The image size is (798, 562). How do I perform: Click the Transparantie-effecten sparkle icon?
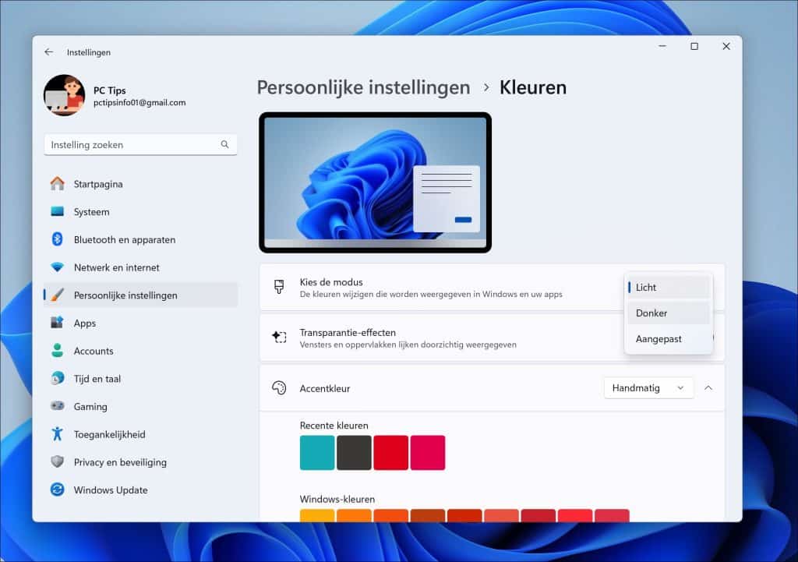(x=279, y=337)
